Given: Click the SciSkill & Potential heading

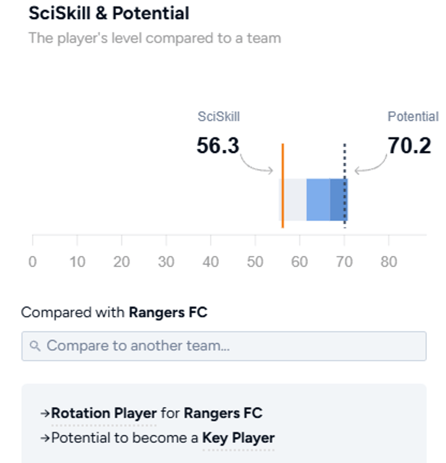Looking at the screenshot, I should [109, 14].
